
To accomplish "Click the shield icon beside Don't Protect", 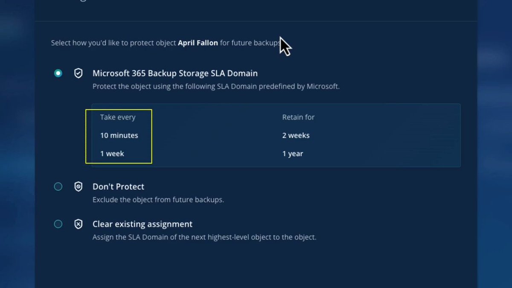I will 79,186.
